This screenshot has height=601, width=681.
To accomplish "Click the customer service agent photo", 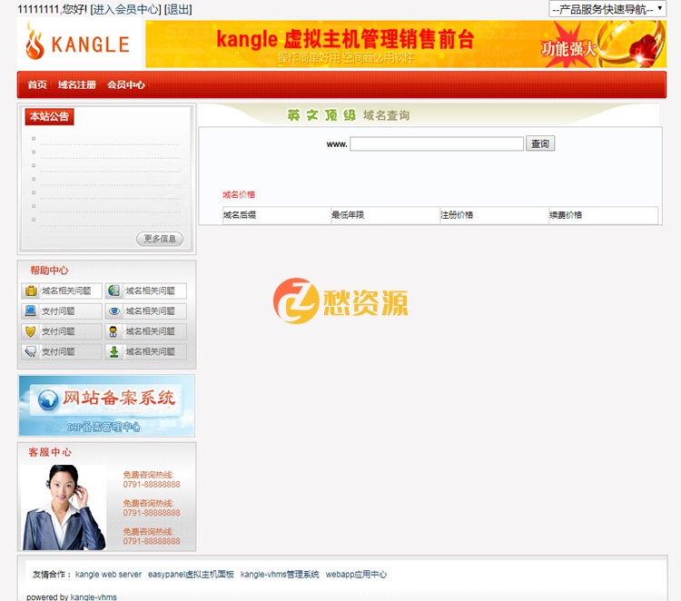I will (x=64, y=507).
